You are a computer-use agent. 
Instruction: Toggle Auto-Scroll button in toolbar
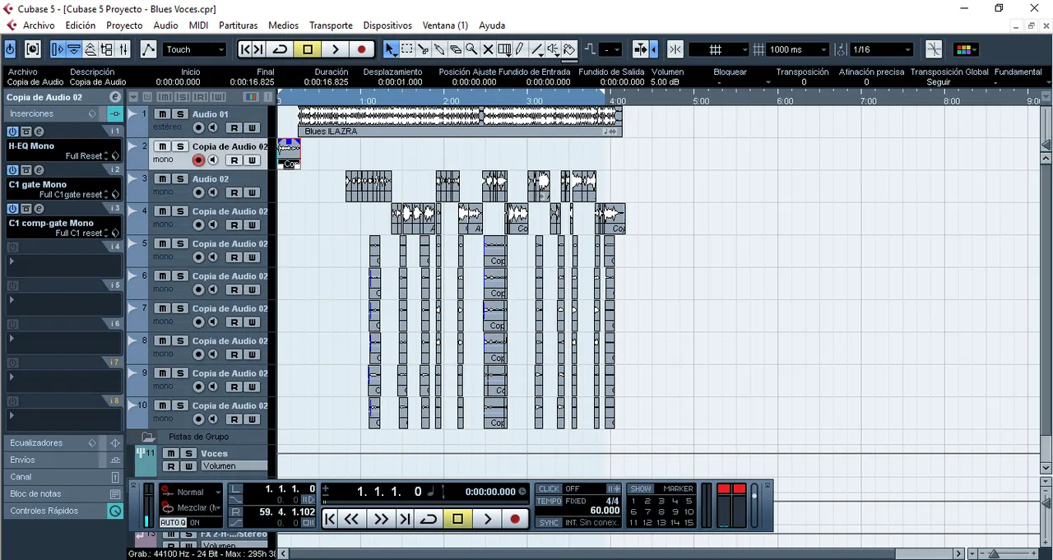(x=642, y=49)
